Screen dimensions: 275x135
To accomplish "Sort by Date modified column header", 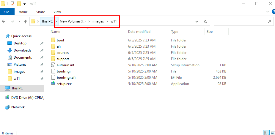I will click(139, 32).
